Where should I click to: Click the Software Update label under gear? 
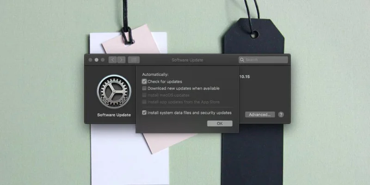coord(114,115)
